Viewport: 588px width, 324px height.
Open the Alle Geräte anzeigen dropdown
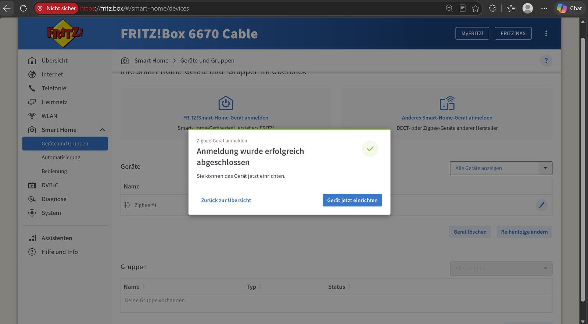(501, 168)
